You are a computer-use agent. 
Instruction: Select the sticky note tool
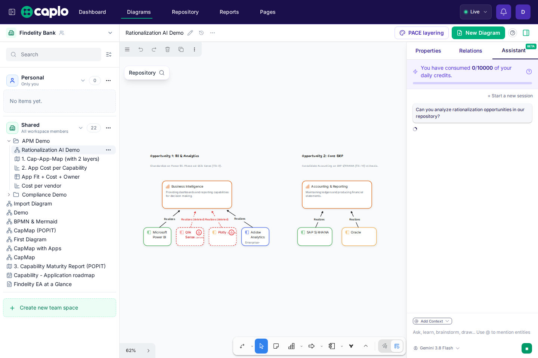pos(276,346)
